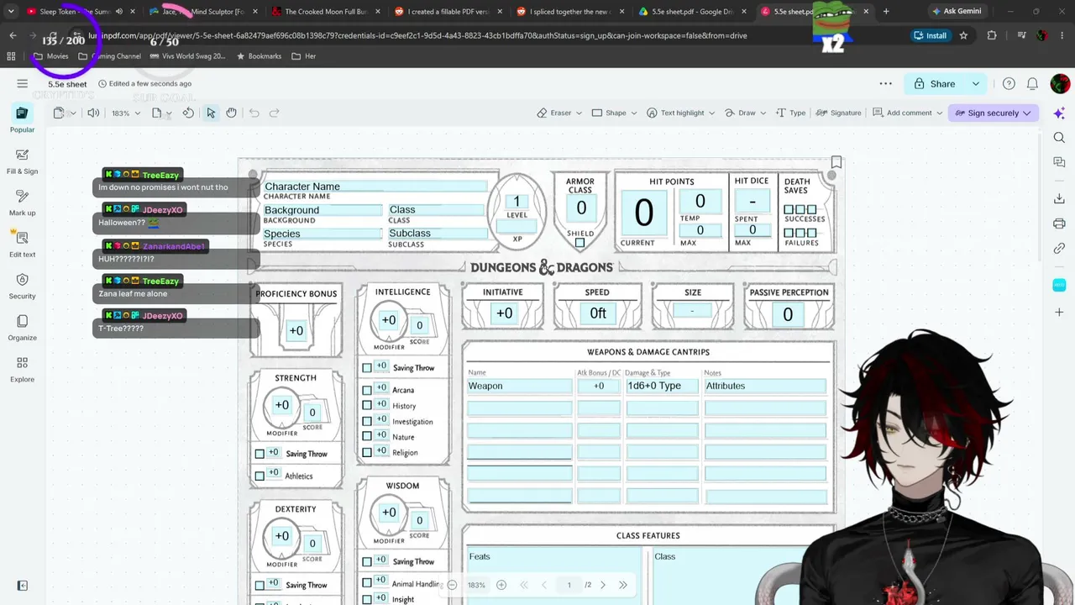
Task: Click the Type text tool
Action: tap(791, 113)
